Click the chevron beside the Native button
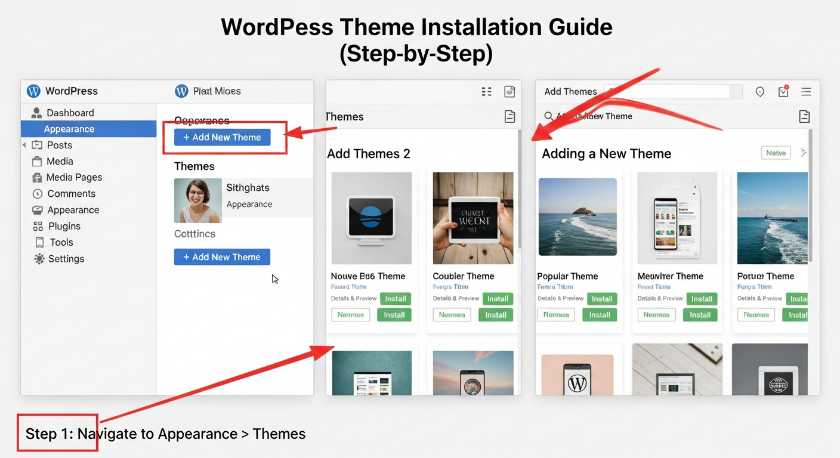Screen dimensions: 840x458 click(x=803, y=153)
